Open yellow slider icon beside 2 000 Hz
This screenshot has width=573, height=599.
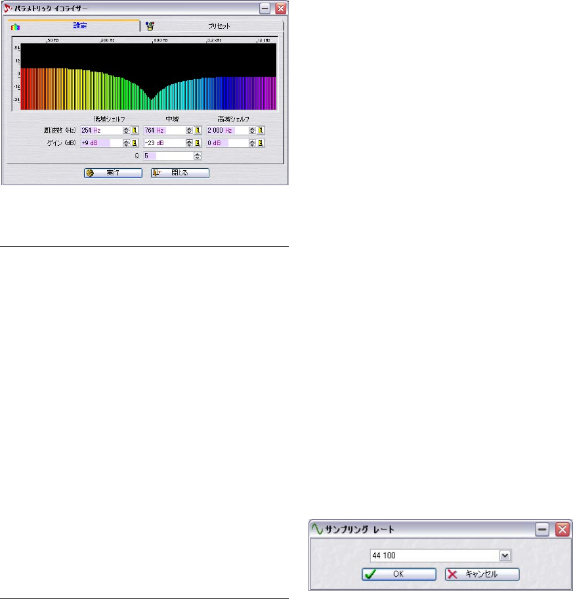261,131
